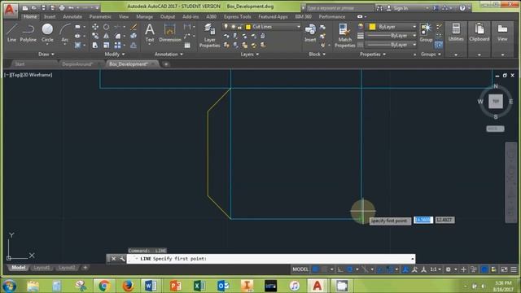Select the Dimension tool
This screenshot has height=293, width=521.
click(170, 33)
